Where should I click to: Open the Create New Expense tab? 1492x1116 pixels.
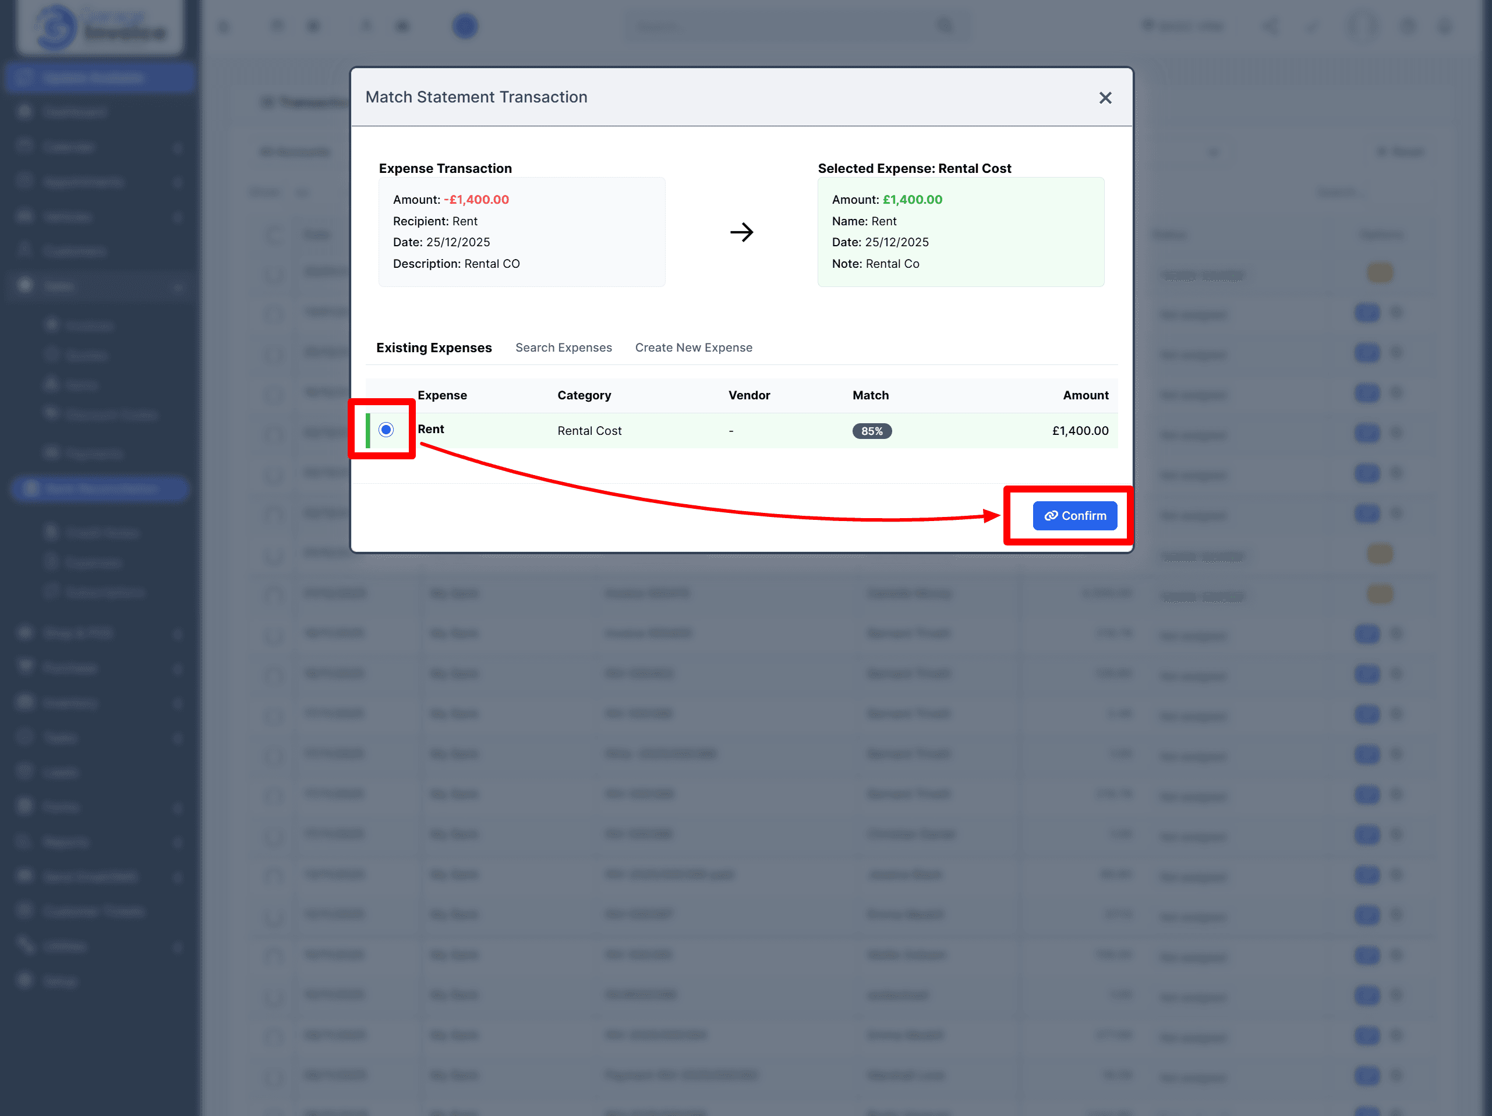[694, 348]
